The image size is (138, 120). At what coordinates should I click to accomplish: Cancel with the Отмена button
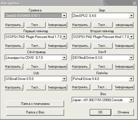click(x=123, y=112)
